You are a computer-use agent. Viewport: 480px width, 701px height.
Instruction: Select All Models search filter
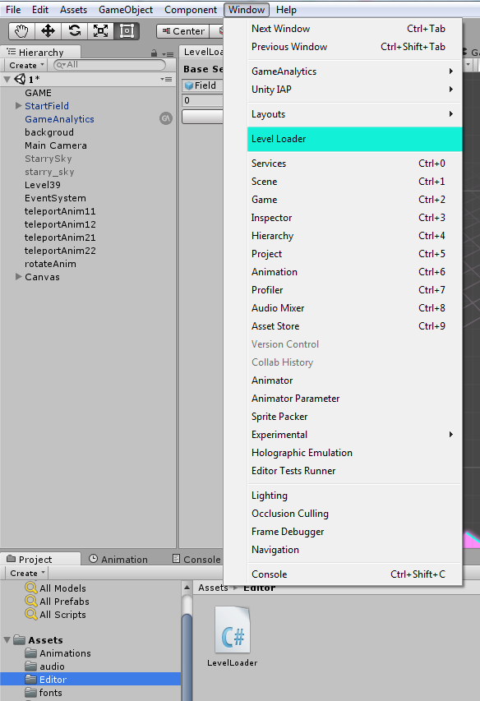[56, 588]
